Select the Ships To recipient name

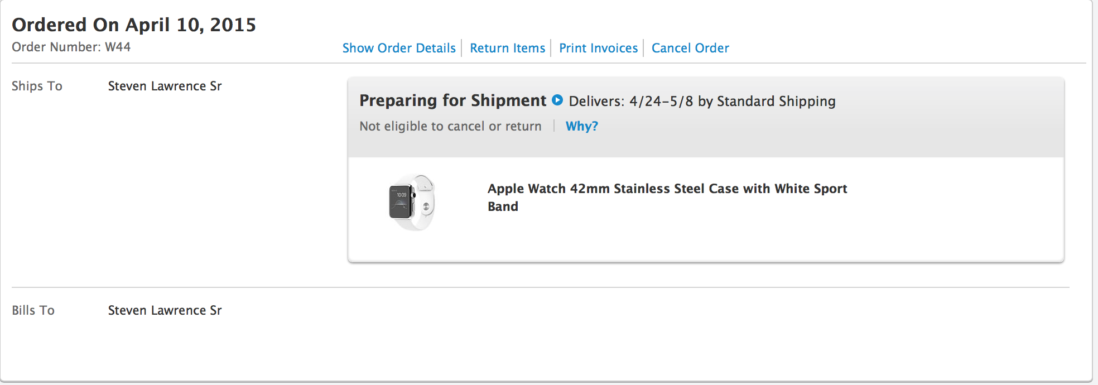pos(165,86)
